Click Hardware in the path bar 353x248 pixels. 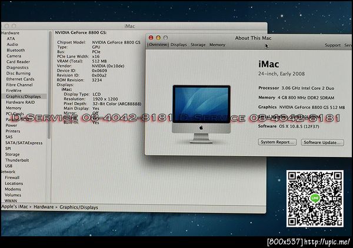(x=44, y=207)
